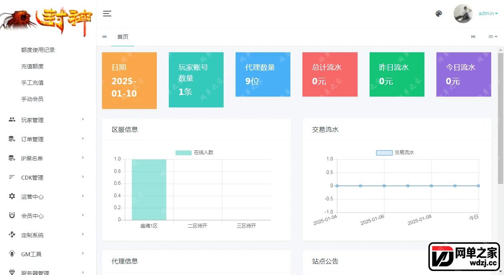Expand the IP黑名单 menu chevron
The height and width of the screenshot is (275, 504).
pos(83,157)
